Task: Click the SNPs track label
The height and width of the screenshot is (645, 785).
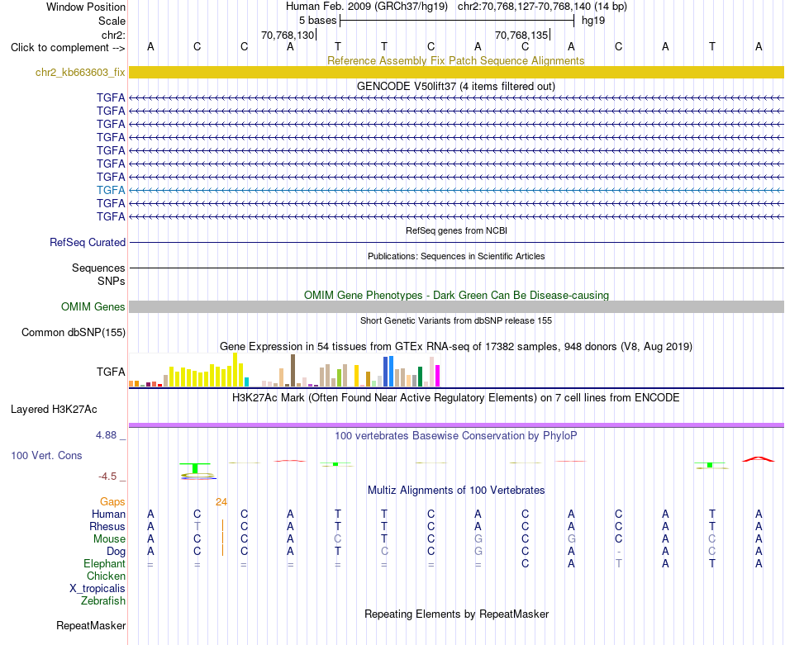Action: [112, 282]
